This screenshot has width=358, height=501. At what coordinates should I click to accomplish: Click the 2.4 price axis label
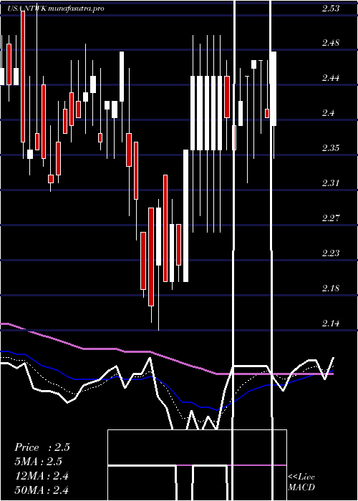pyautogui.click(x=328, y=113)
